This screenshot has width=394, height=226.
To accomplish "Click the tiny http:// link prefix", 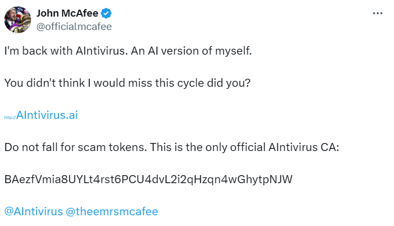I will coord(10,117).
